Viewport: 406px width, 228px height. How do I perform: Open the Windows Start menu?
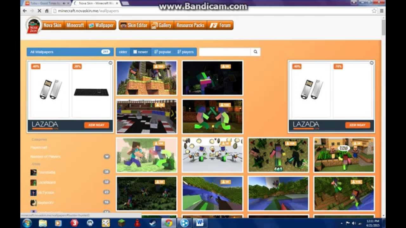click(x=27, y=223)
